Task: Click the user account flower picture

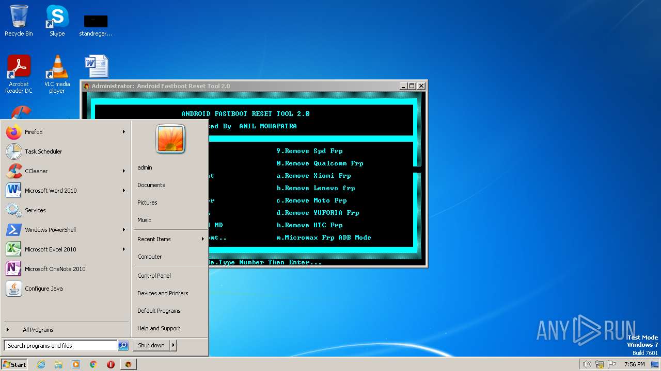Action: [x=170, y=139]
